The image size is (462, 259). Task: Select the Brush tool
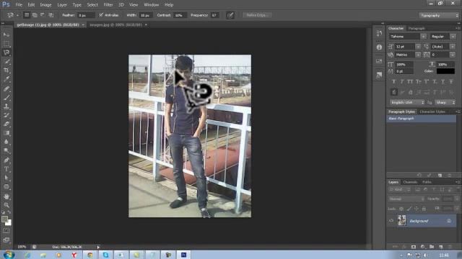(x=6, y=98)
